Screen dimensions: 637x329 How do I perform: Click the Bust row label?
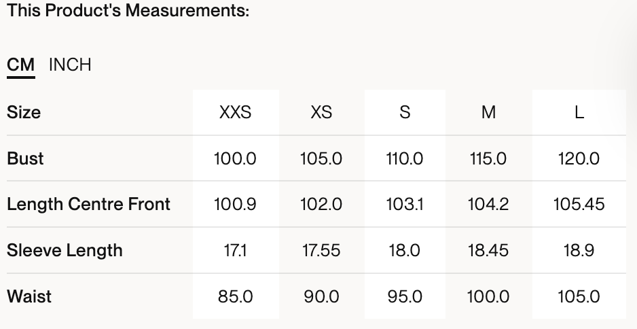pos(25,158)
